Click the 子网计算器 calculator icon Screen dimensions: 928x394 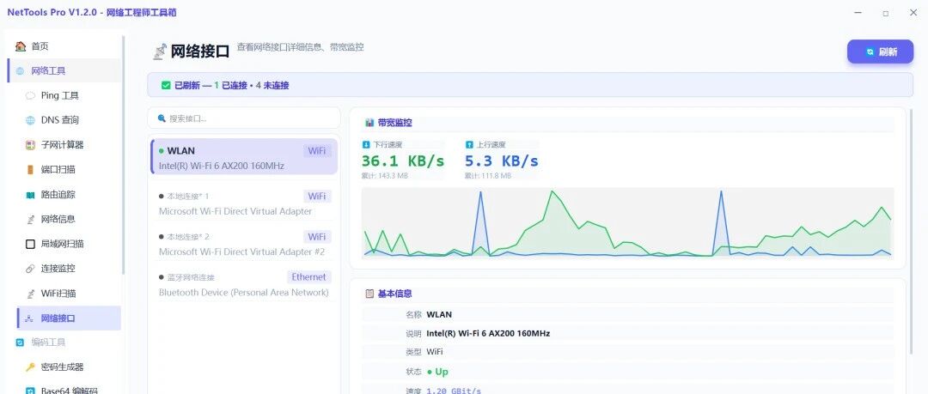(x=30, y=145)
